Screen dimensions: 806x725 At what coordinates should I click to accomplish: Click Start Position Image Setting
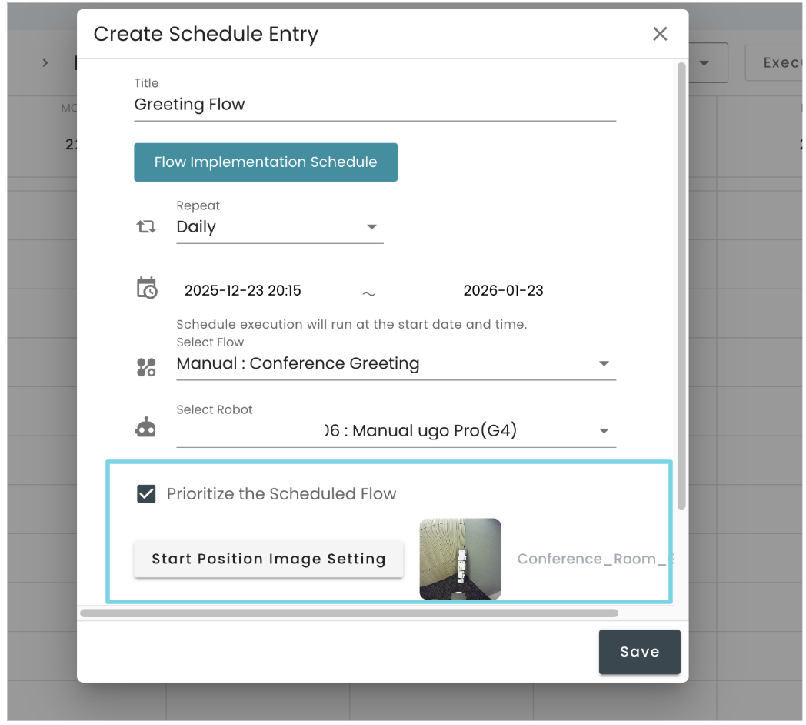268,559
